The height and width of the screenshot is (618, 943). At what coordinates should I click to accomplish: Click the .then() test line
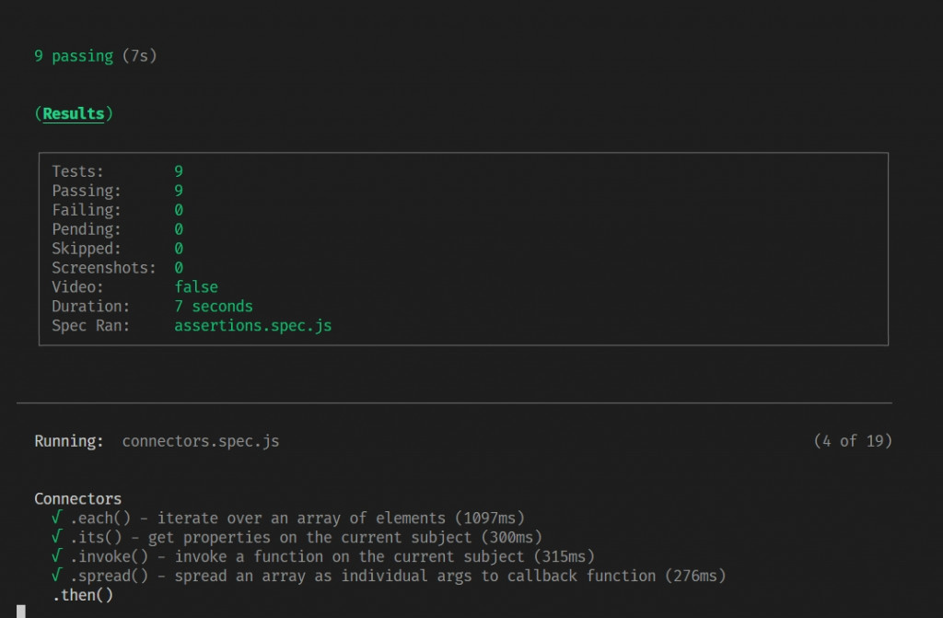83,596
